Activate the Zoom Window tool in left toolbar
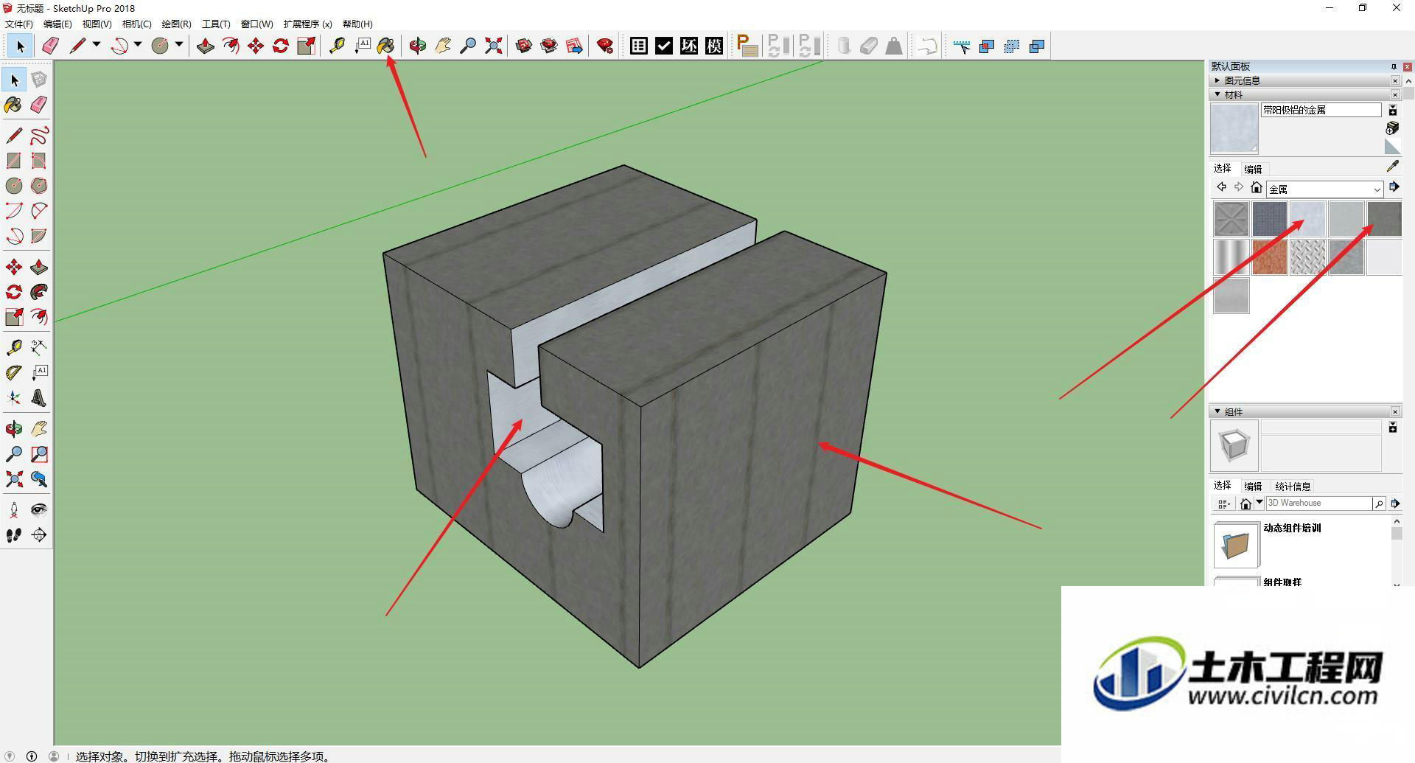 click(39, 454)
